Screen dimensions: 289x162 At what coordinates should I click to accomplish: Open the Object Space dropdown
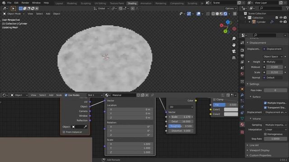(273, 57)
